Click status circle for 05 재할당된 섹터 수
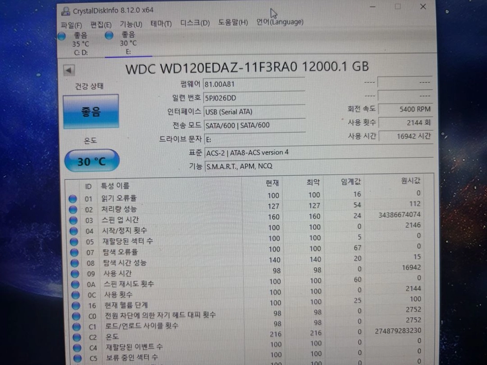The width and height of the screenshot is (487, 365). coord(74,242)
